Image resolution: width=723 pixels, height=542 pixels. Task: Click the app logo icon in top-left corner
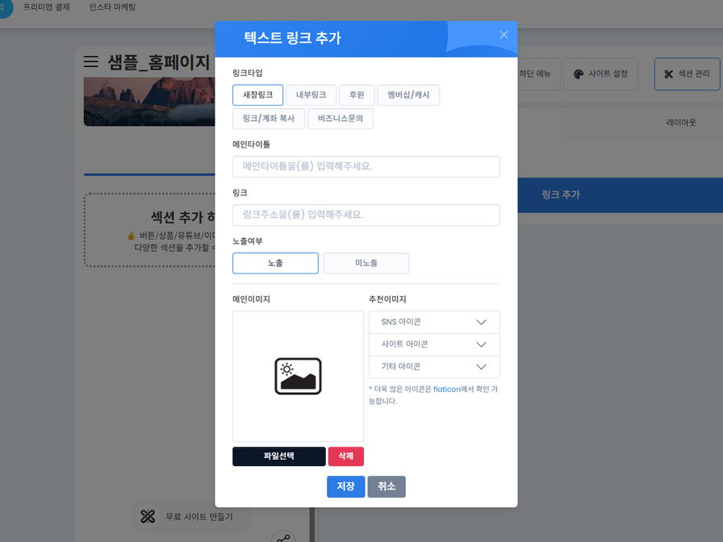(x=6, y=7)
